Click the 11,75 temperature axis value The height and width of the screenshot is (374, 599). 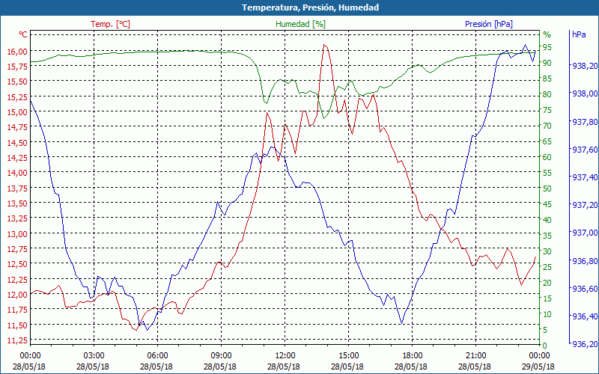(x=16, y=310)
